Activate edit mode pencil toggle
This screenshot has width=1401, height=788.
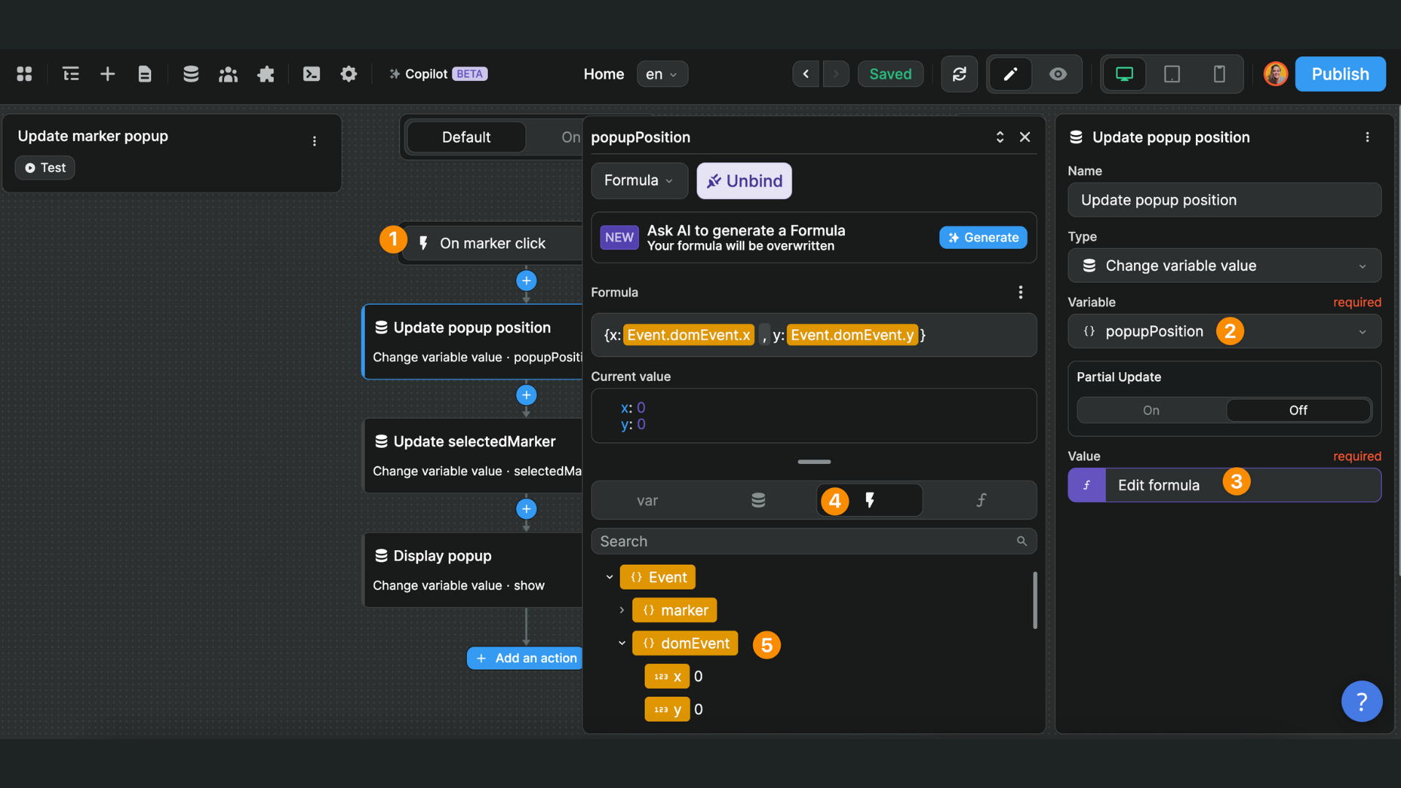tap(1010, 74)
